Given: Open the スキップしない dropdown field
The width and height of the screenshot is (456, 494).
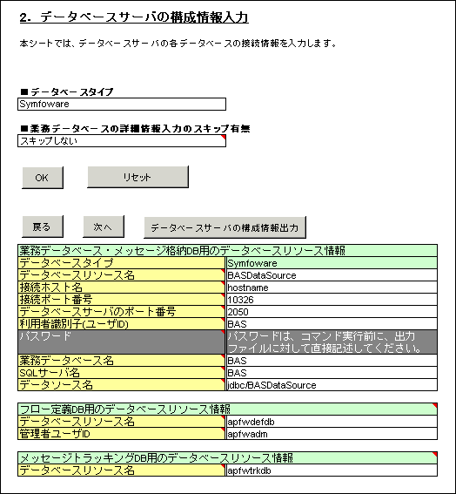Looking at the screenshot, I should (x=122, y=141).
